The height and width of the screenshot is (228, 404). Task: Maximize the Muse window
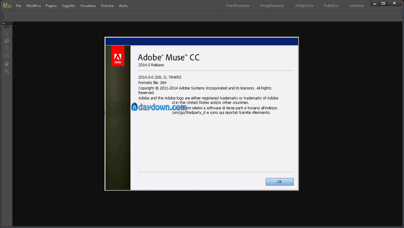click(383, 3)
